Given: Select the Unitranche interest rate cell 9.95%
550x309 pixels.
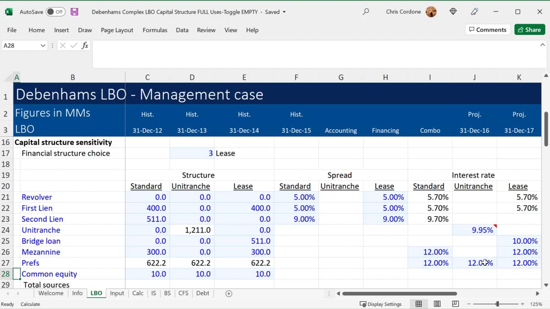Looking at the screenshot, I should pyautogui.click(x=474, y=230).
